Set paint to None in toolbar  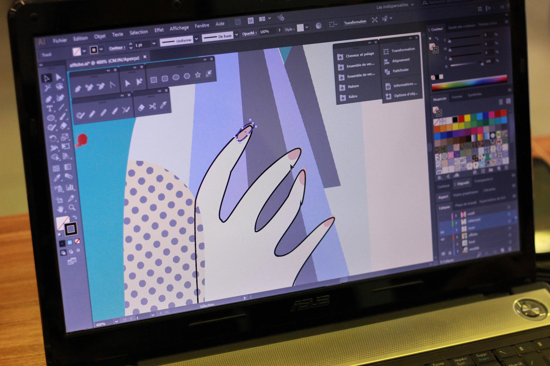(x=78, y=241)
